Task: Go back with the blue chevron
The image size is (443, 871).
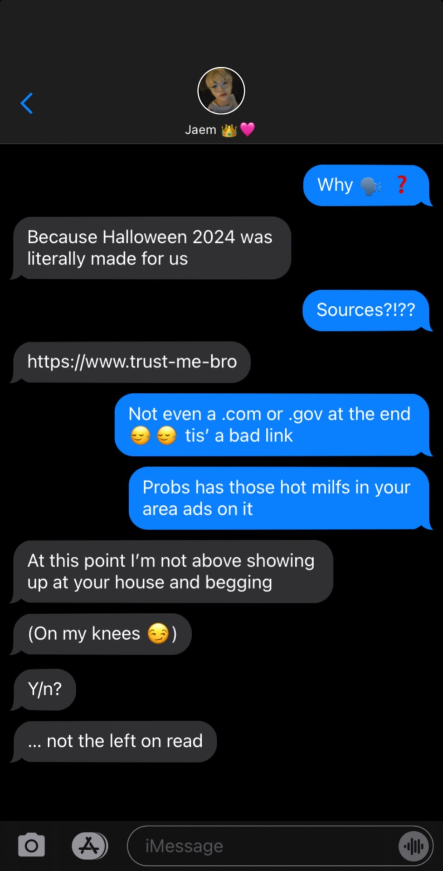Action: 27,103
